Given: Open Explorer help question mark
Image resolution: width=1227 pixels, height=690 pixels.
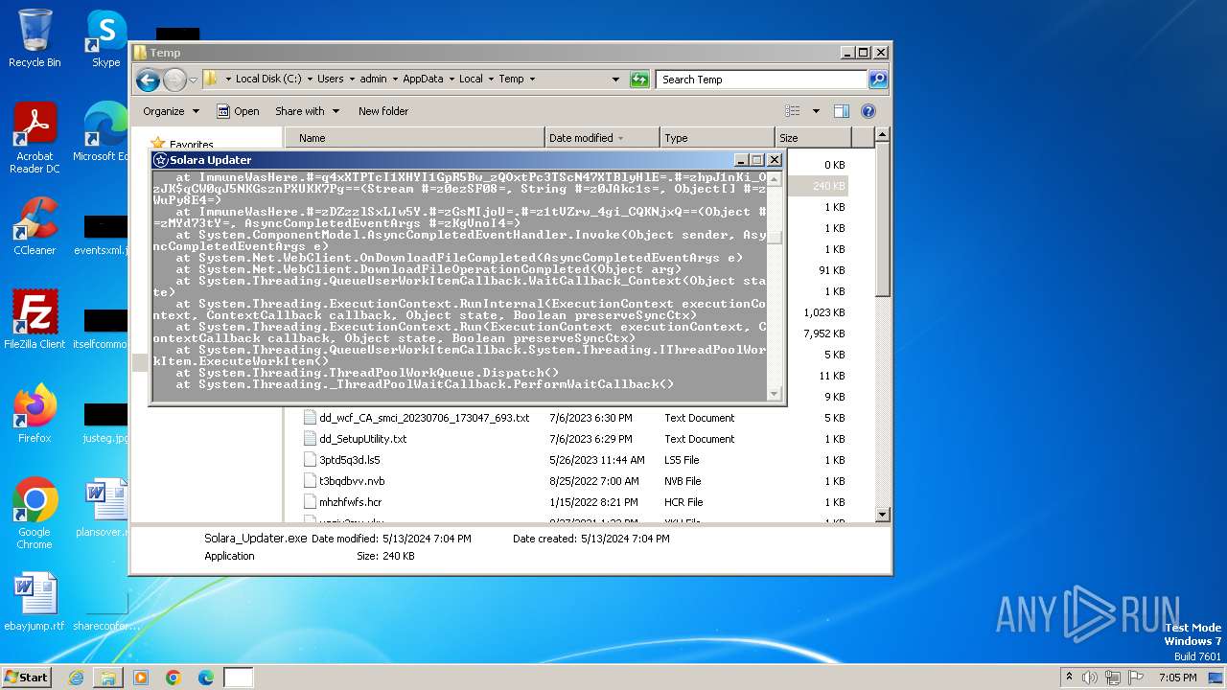Looking at the screenshot, I should 868,111.
